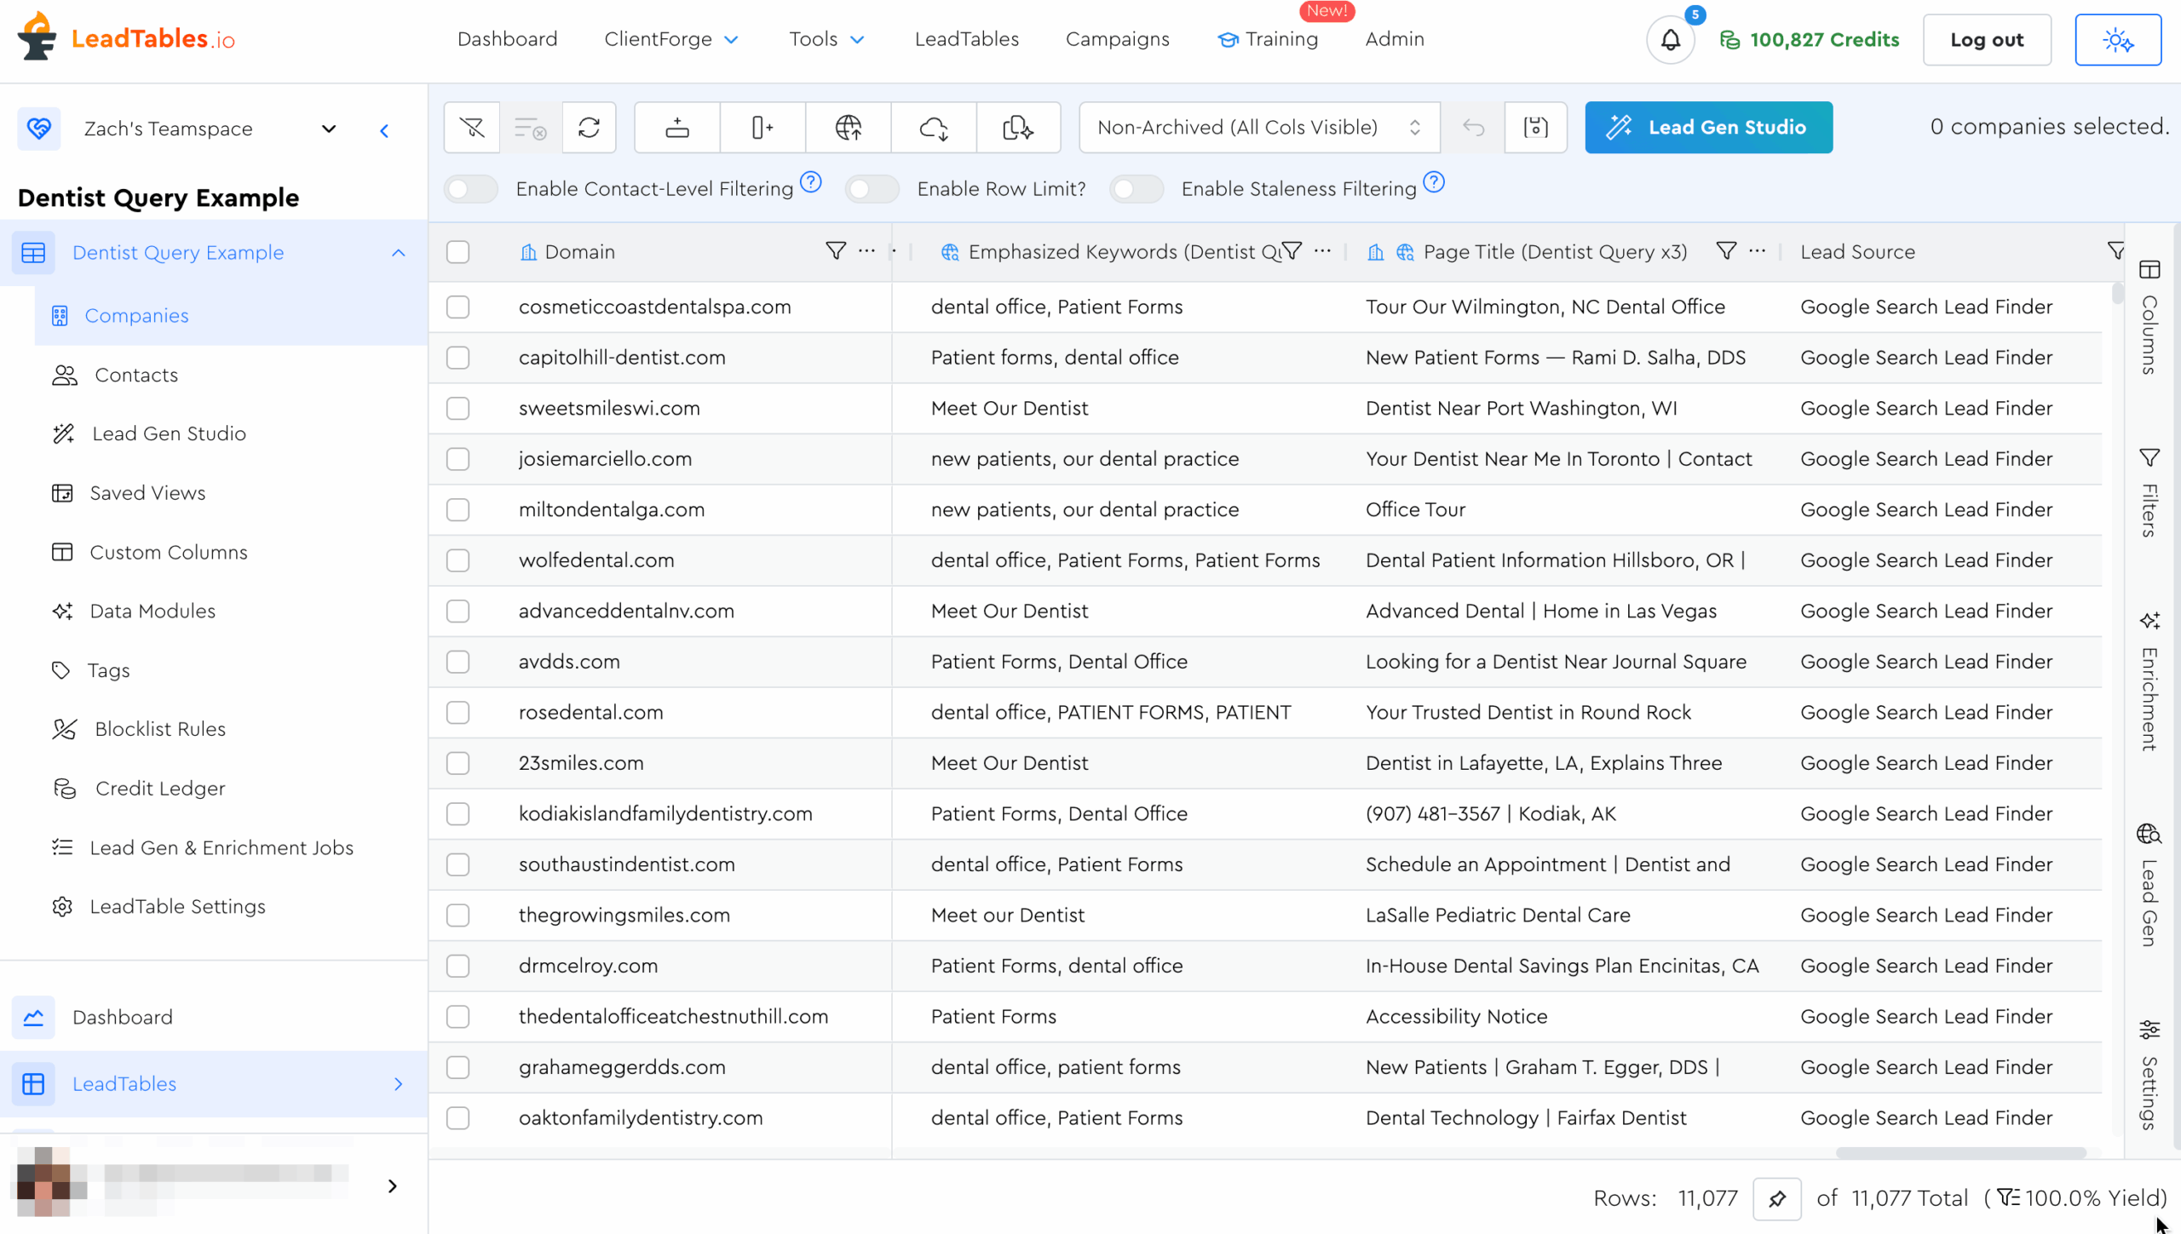Click the clear filters funnel icon
This screenshot has height=1234, width=2181.
pos(471,128)
